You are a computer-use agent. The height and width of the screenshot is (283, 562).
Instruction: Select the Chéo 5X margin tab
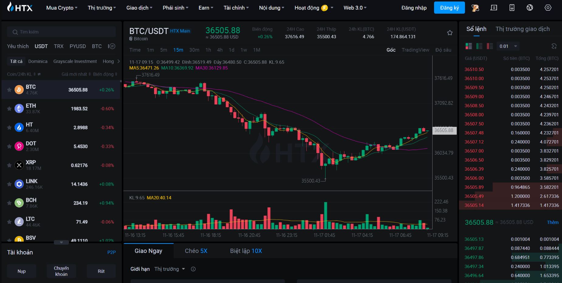pyautogui.click(x=196, y=251)
